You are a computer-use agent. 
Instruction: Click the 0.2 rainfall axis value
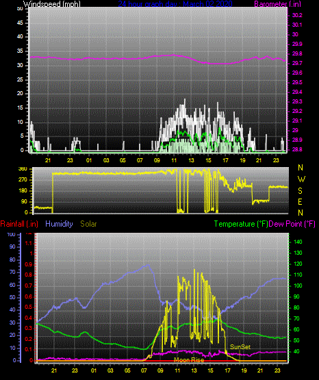pyautogui.click(x=29, y=339)
